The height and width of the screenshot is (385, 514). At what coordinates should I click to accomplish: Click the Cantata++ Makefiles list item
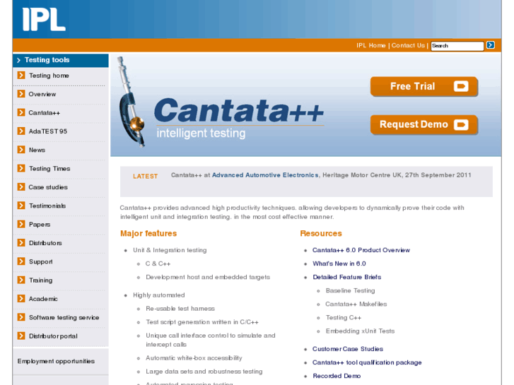(x=356, y=304)
